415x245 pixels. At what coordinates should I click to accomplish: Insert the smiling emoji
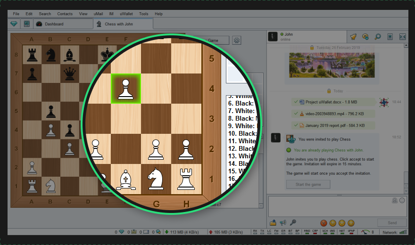(351, 223)
